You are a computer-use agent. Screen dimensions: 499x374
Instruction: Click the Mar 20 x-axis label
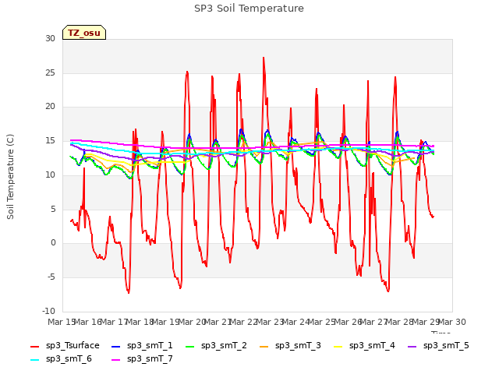click(x=192, y=322)
